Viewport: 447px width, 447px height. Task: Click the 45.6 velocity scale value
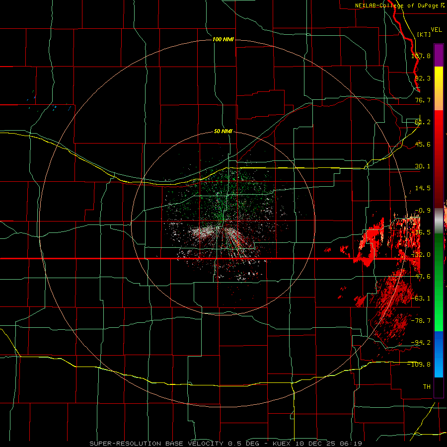point(423,144)
